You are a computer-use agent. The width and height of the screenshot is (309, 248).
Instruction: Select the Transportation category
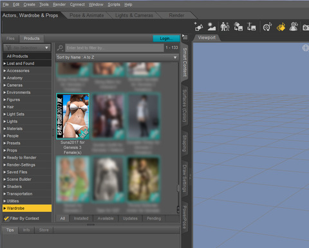27,194
